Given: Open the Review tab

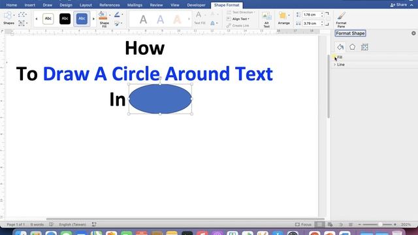Looking at the screenshot, I should click(156, 5).
